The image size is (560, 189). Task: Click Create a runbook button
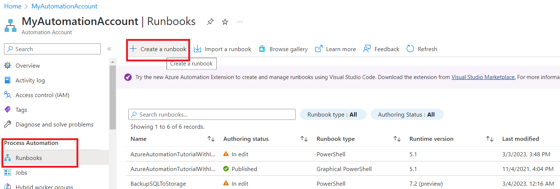158,49
